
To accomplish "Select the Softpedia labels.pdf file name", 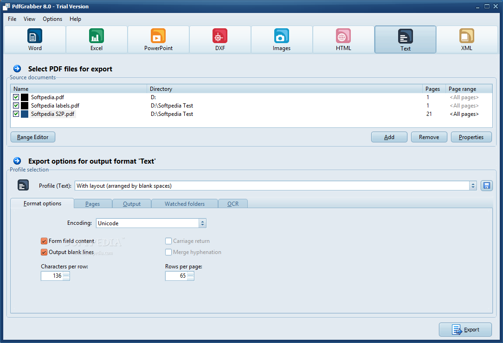I will (x=55, y=106).
